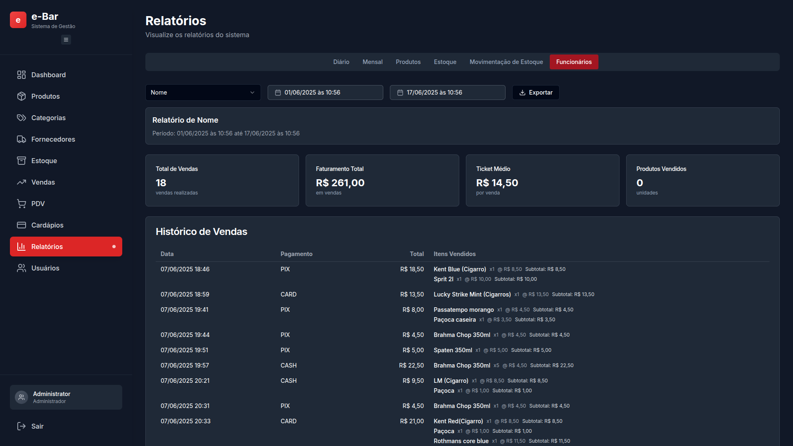Click the Exportar button
This screenshot has width=793, height=446.
536,93
